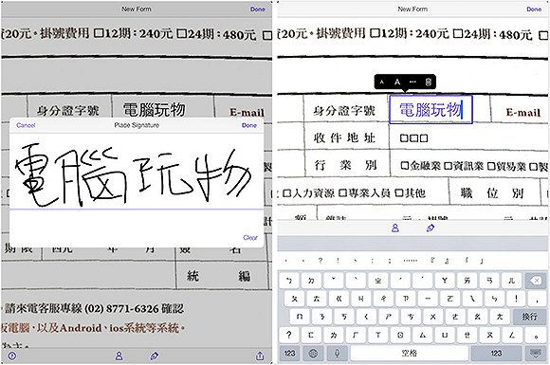Check the 資訊業 checkbox
Screen dimensions: 550x365
[x=448, y=165]
